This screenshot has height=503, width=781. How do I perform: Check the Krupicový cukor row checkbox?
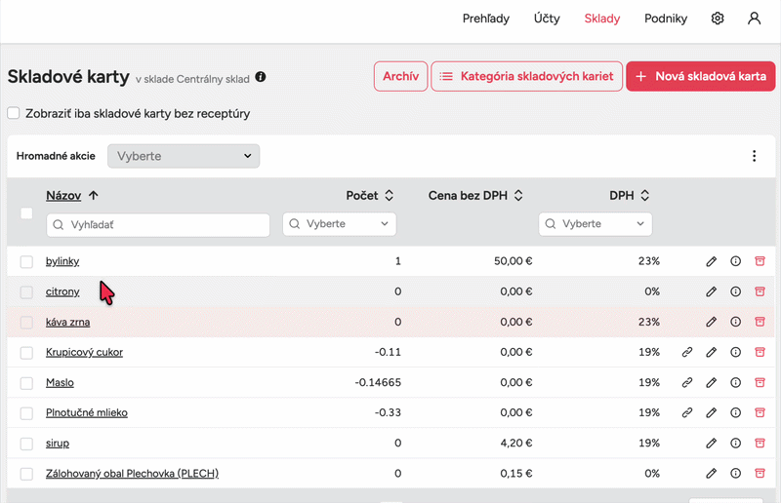tap(26, 353)
